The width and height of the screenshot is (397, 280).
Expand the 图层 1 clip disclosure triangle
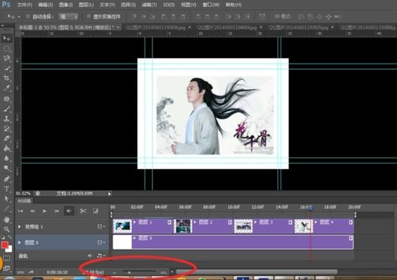[134, 222]
